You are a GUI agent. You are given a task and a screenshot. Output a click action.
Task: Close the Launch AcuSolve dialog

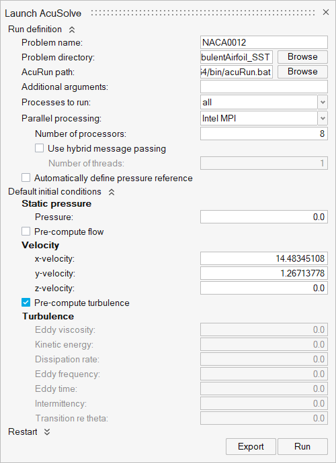pyautogui.click(x=326, y=12)
